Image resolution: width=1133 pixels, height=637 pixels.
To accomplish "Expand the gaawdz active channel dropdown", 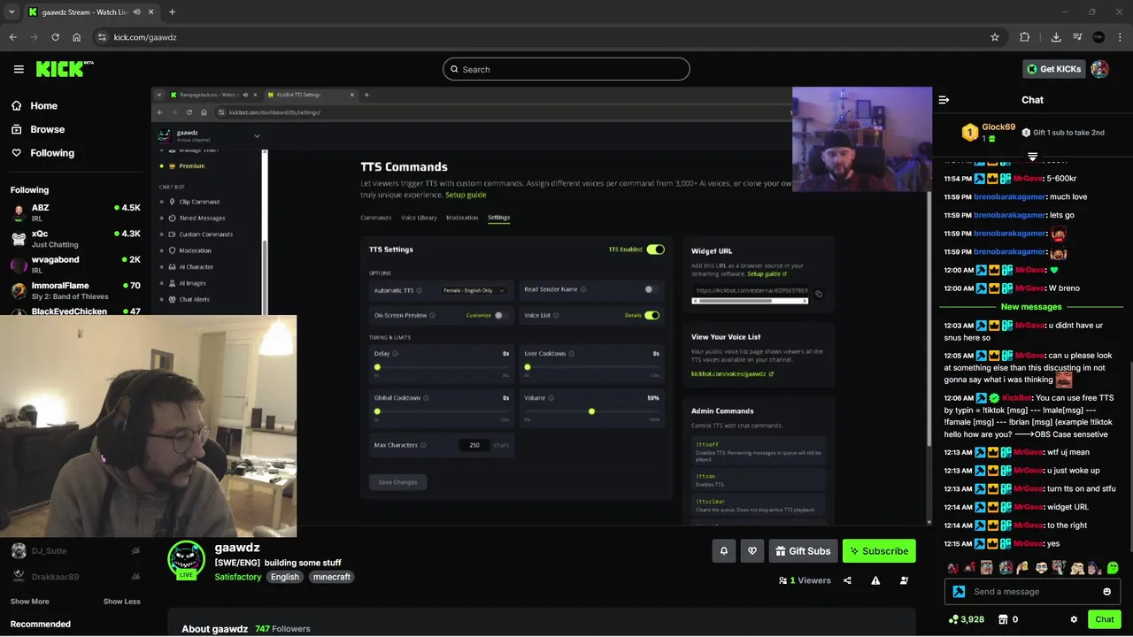I will [257, 135].
